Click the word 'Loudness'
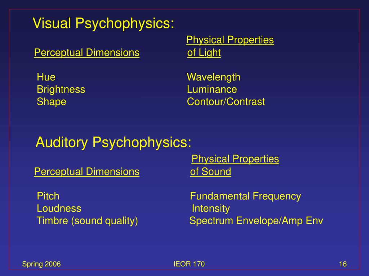The width and height of the screenshot is (369, 276). coord(59,208)
